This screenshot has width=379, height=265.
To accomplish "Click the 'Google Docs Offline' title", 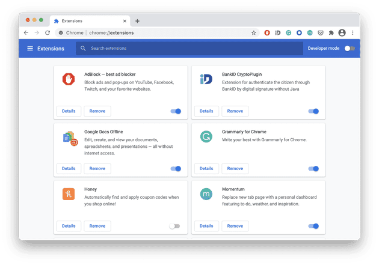I will [x=103, y=132].
